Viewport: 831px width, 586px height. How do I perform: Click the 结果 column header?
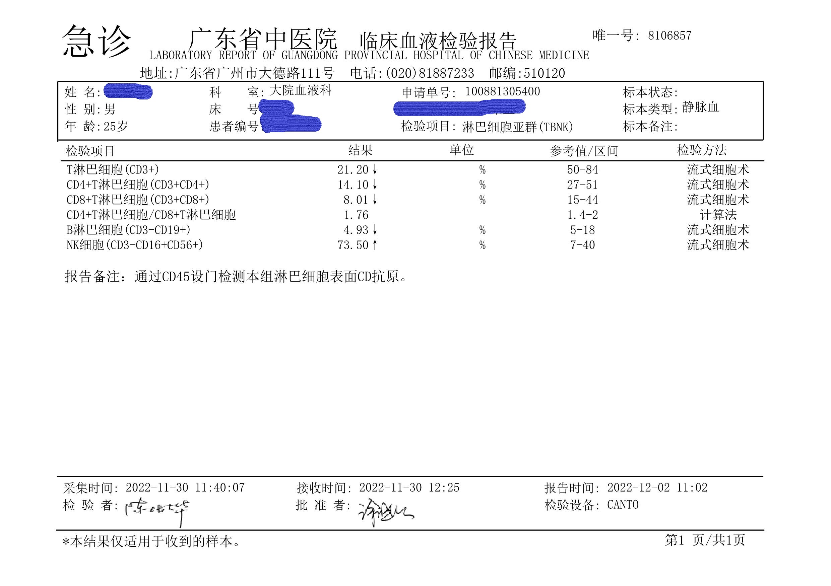click(361, 150)
